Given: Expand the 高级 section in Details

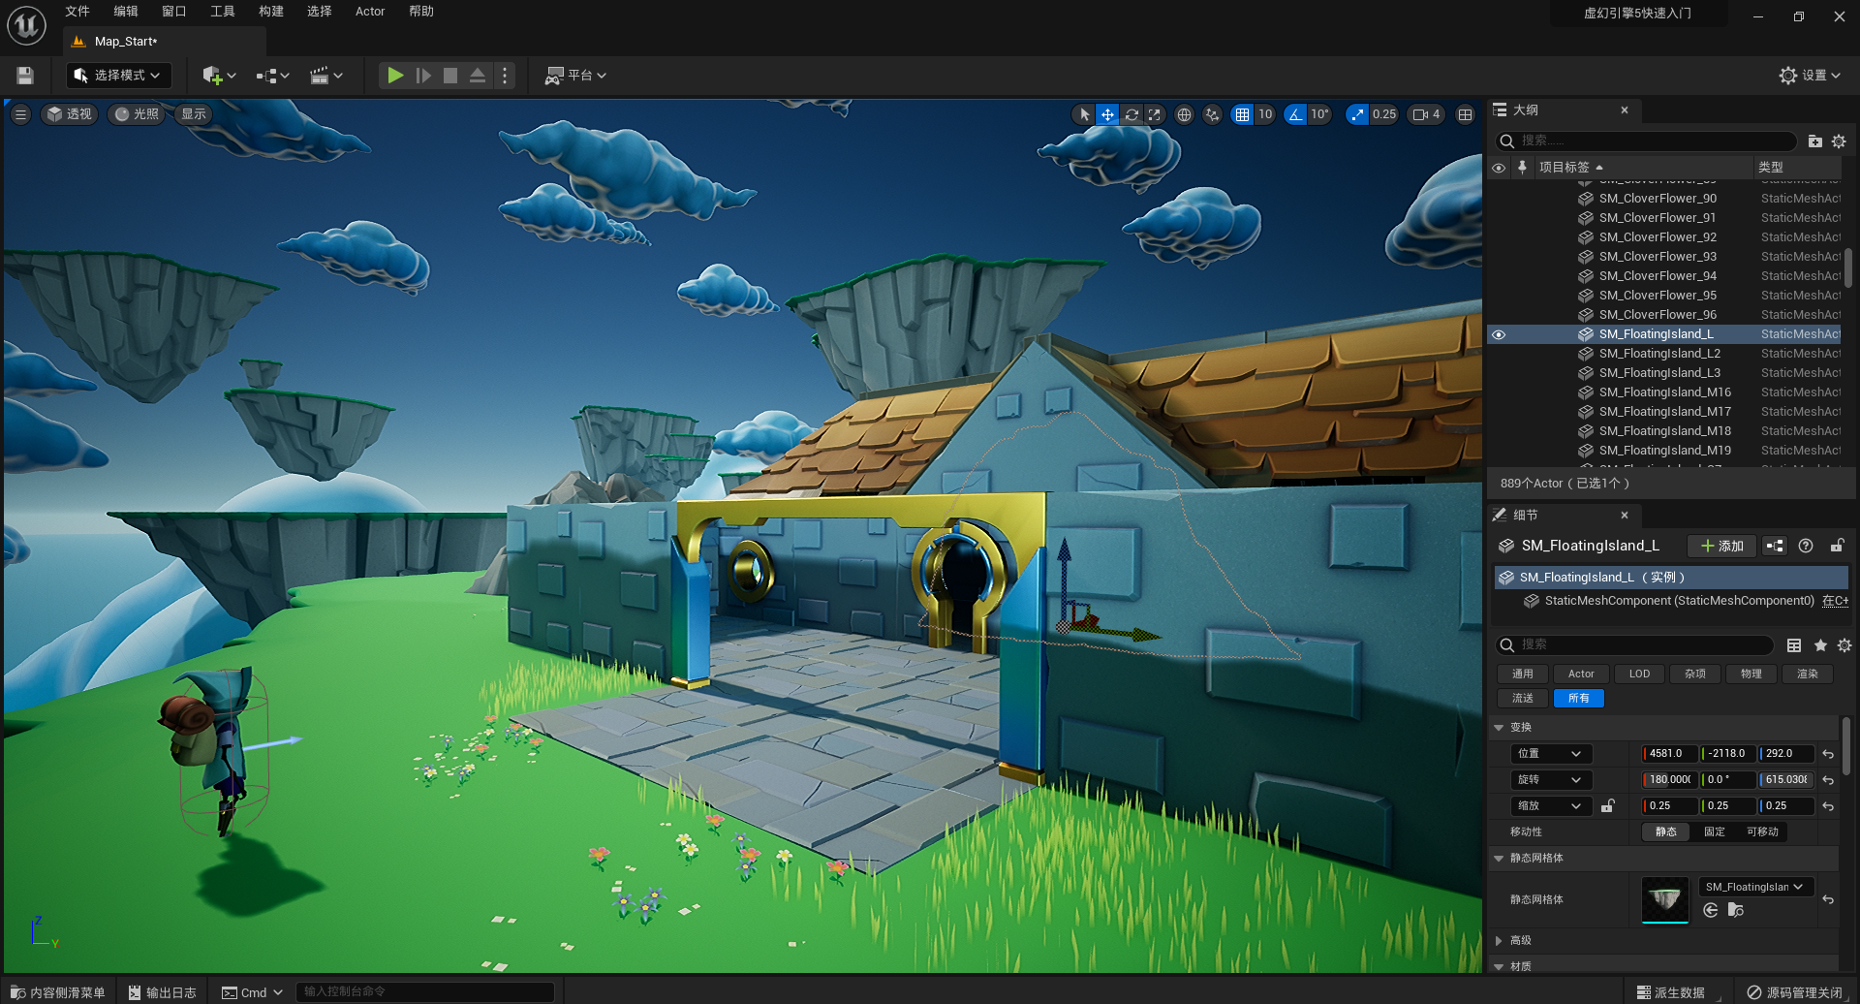Looking at the screenshot, I should pyautogui.click(x=1500, y=940).
